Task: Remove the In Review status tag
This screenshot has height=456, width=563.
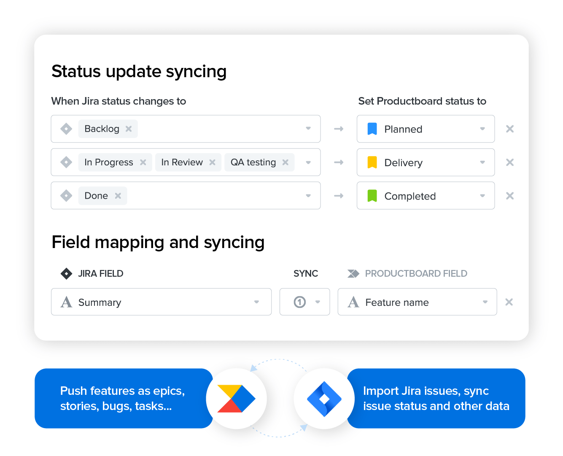Action: pos(212,162)
